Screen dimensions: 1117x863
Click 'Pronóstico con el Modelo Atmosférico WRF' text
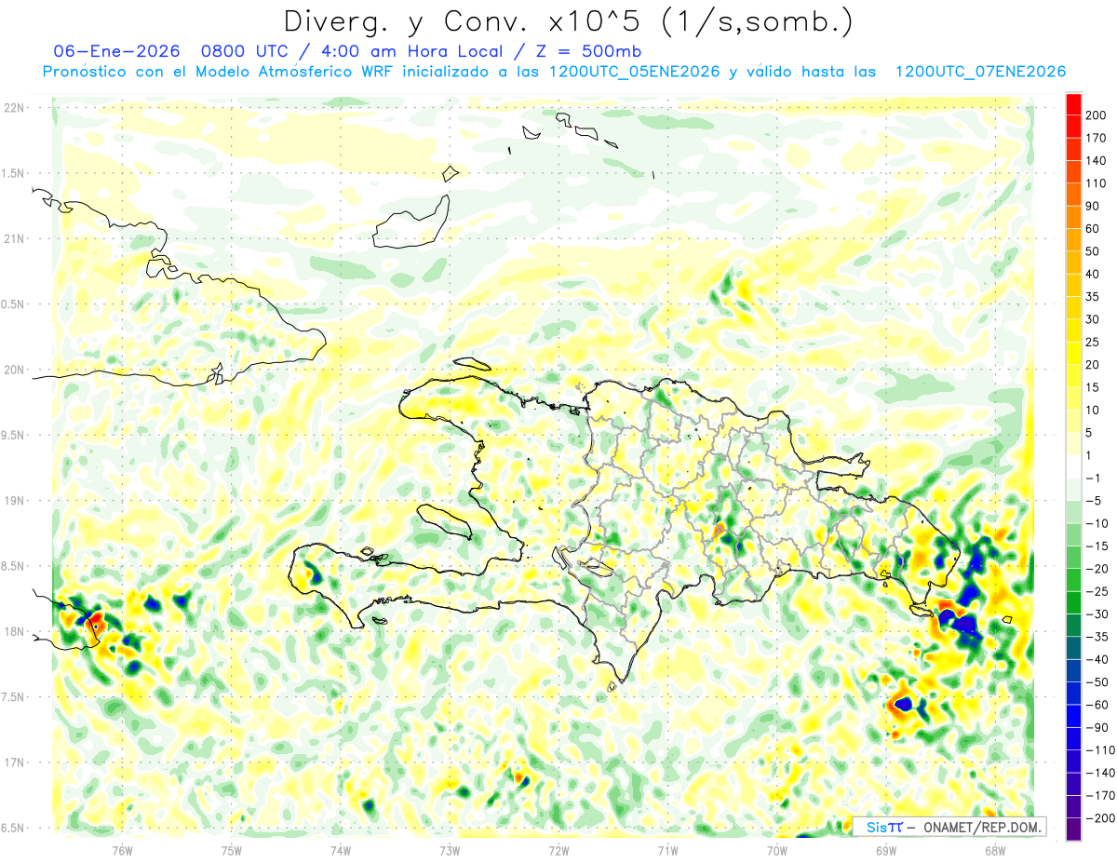219,72
